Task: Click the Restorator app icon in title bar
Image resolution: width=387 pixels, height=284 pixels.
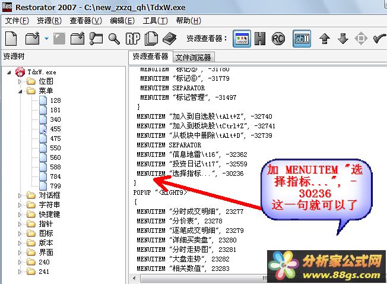Action: pos(7,7)
